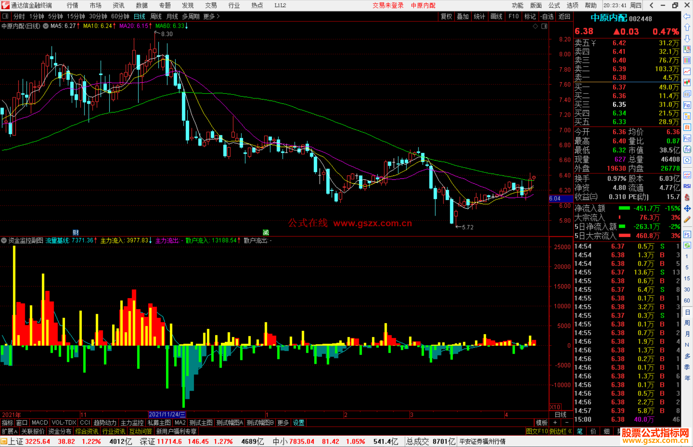Select the MACD indicator tab
The height and width of the screenshot is (447, 693).
(40, 423)
